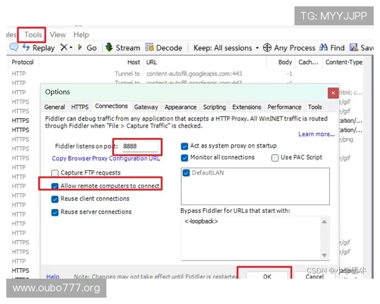The height and width of the screenshot is (304, 380).
Task: Click the Fiddler listens on port field
Action: tap(140, 146)
